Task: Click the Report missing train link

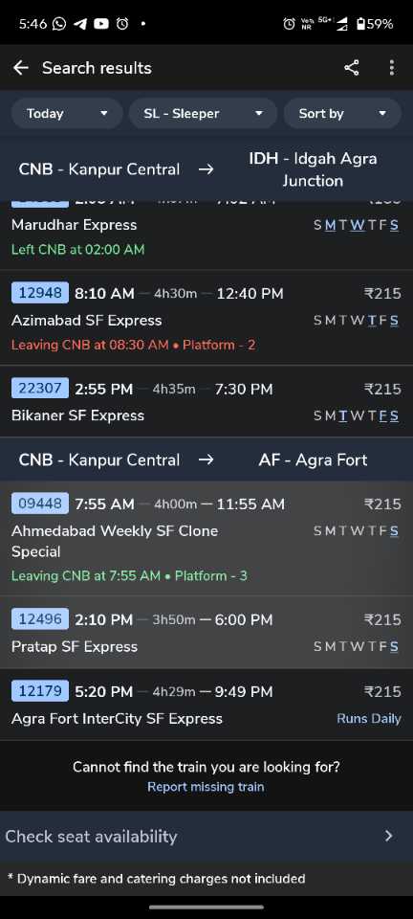Action: pos(206,787)
